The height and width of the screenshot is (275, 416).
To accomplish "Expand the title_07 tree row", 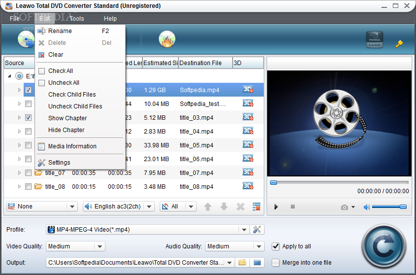I will click(19, 172).
